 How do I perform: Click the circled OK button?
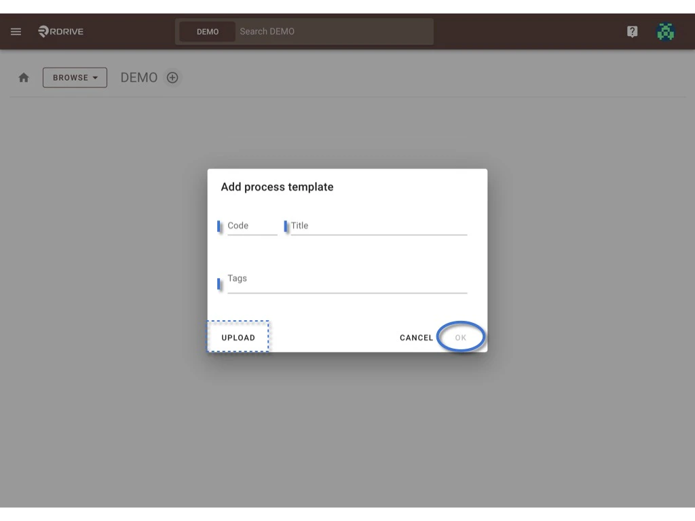[x=461, y=336]
